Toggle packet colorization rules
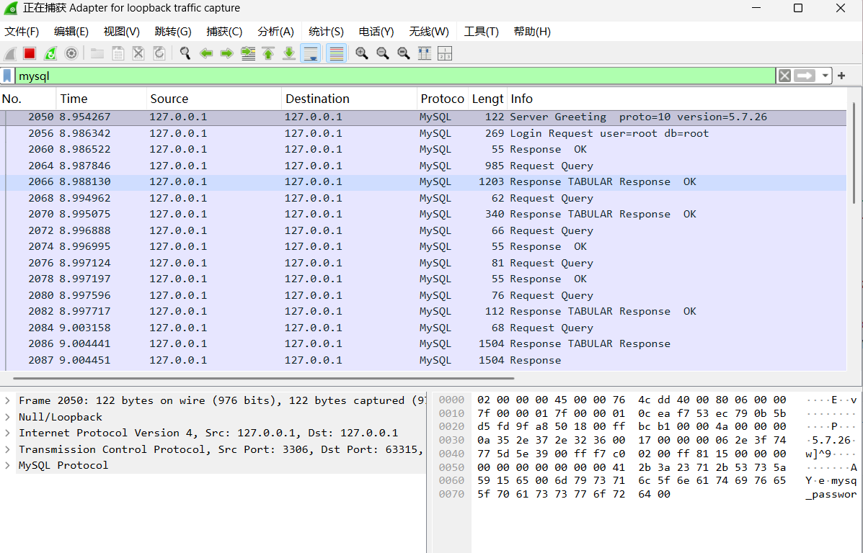The width and height of the screenshot is (863, 553). pos(336,53)
